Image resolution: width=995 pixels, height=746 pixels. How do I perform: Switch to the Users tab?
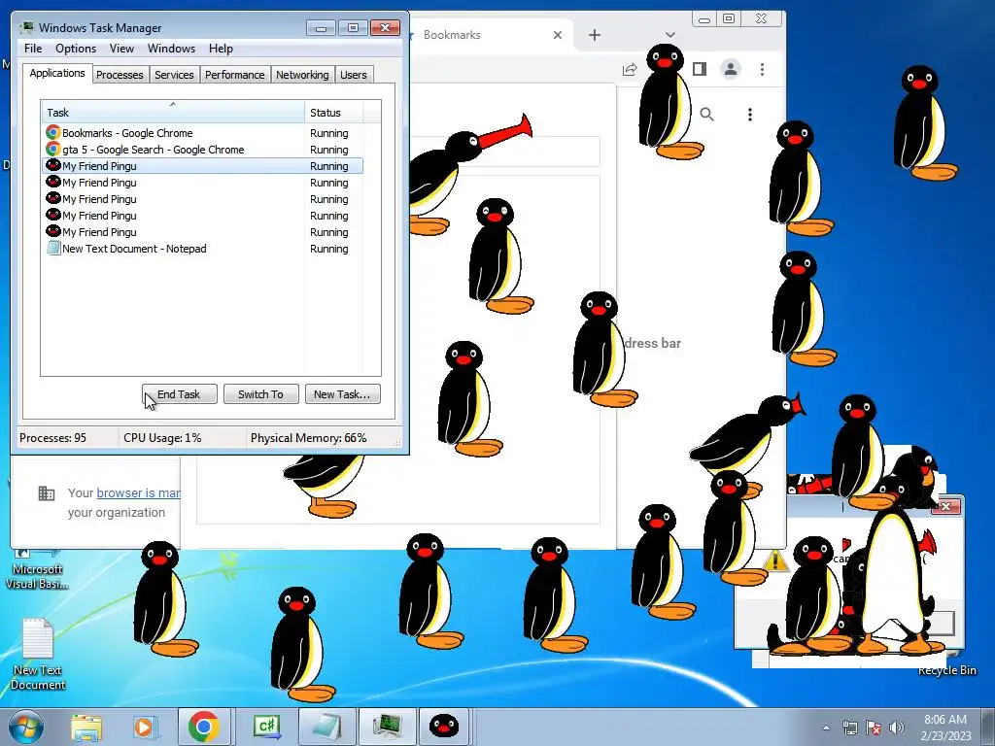pyautogui.click(x=353, y=75)
